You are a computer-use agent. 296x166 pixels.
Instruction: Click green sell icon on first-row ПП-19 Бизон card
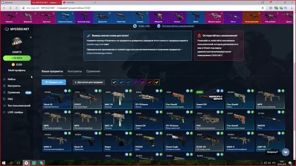161,91
